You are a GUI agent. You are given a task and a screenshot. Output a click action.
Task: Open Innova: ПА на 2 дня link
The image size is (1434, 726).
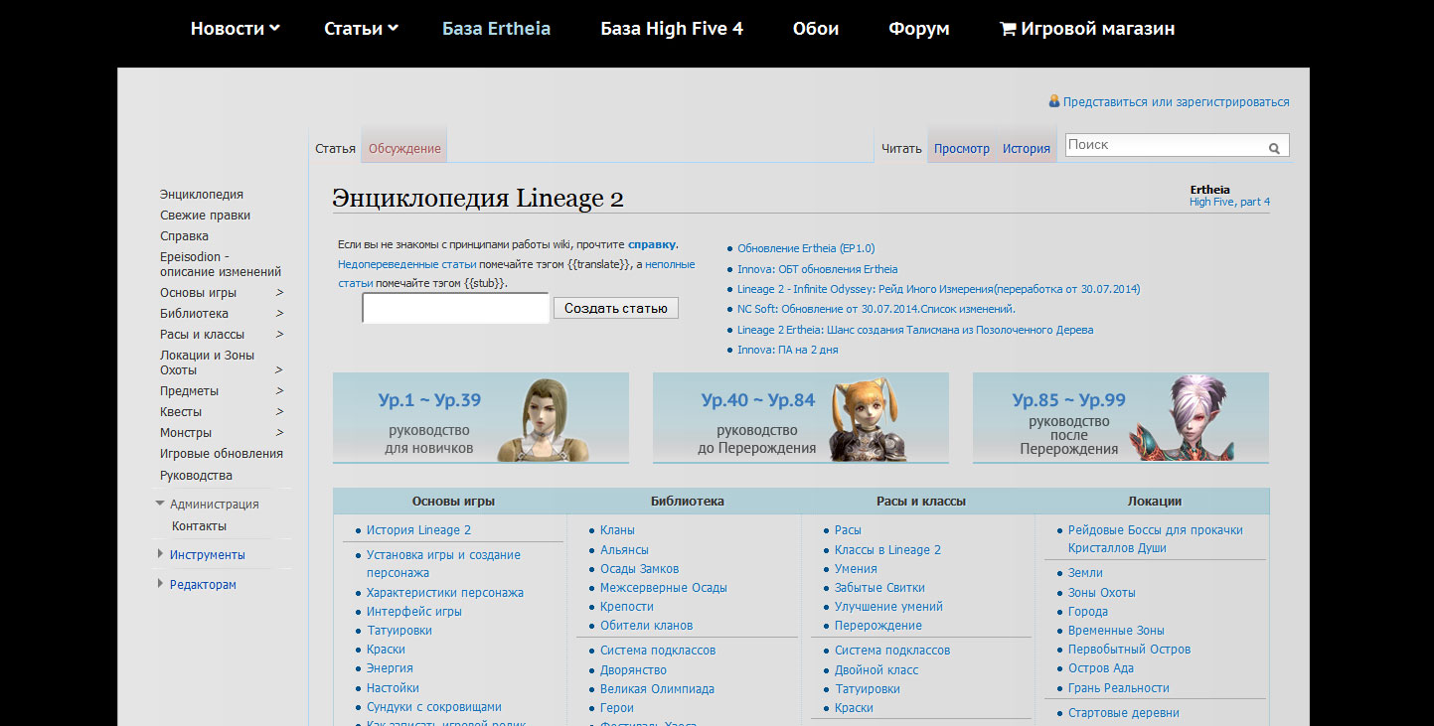click(788, 350)
